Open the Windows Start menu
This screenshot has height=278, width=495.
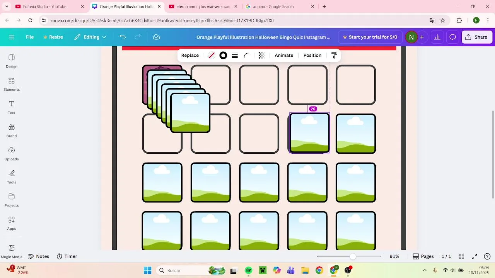click(x=147, y=270)
